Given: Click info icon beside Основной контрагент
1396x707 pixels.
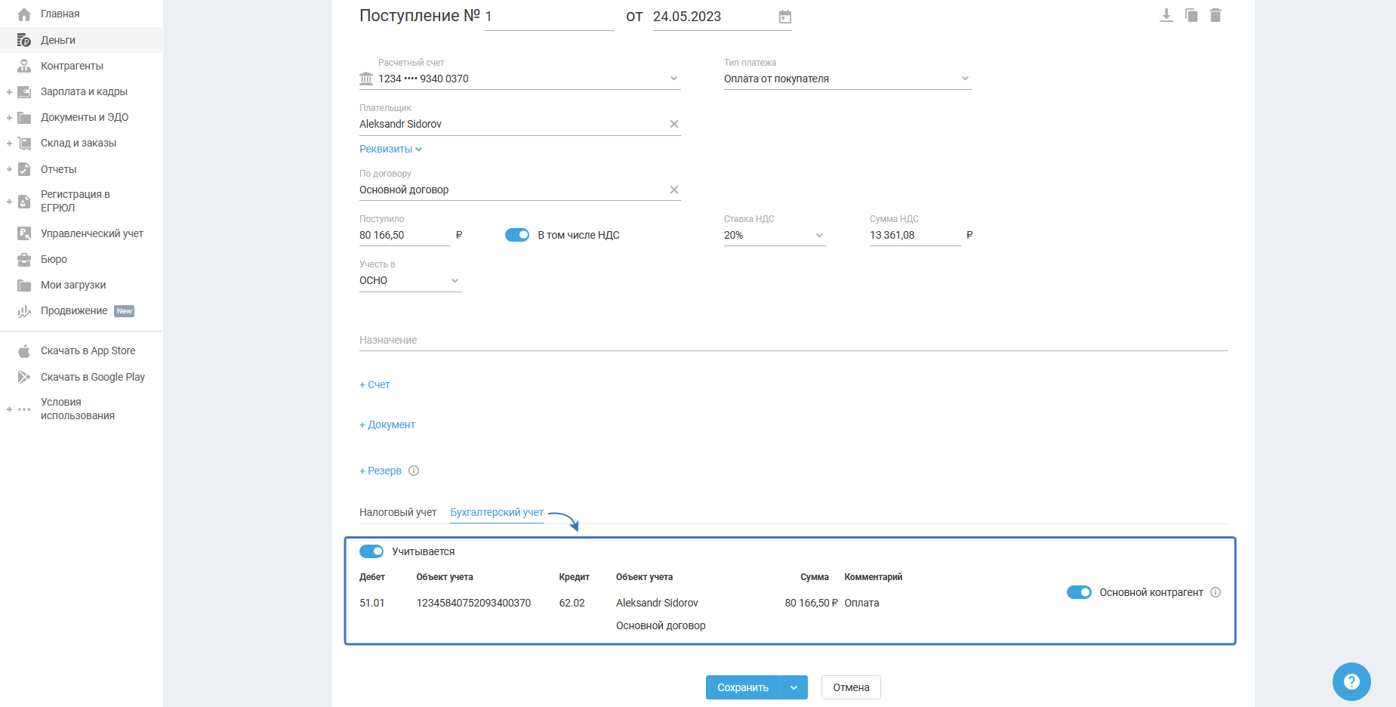Looking at the screenshot, I should (x=1215, y=592).
